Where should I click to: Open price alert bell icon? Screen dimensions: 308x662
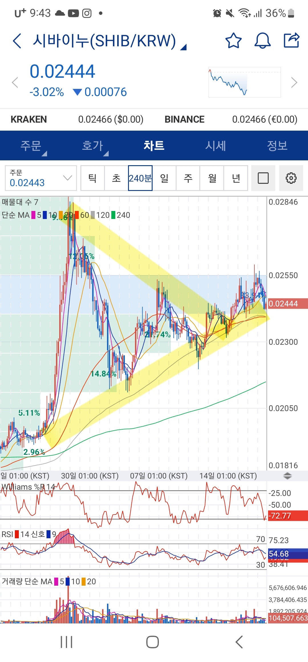[262, 41]
